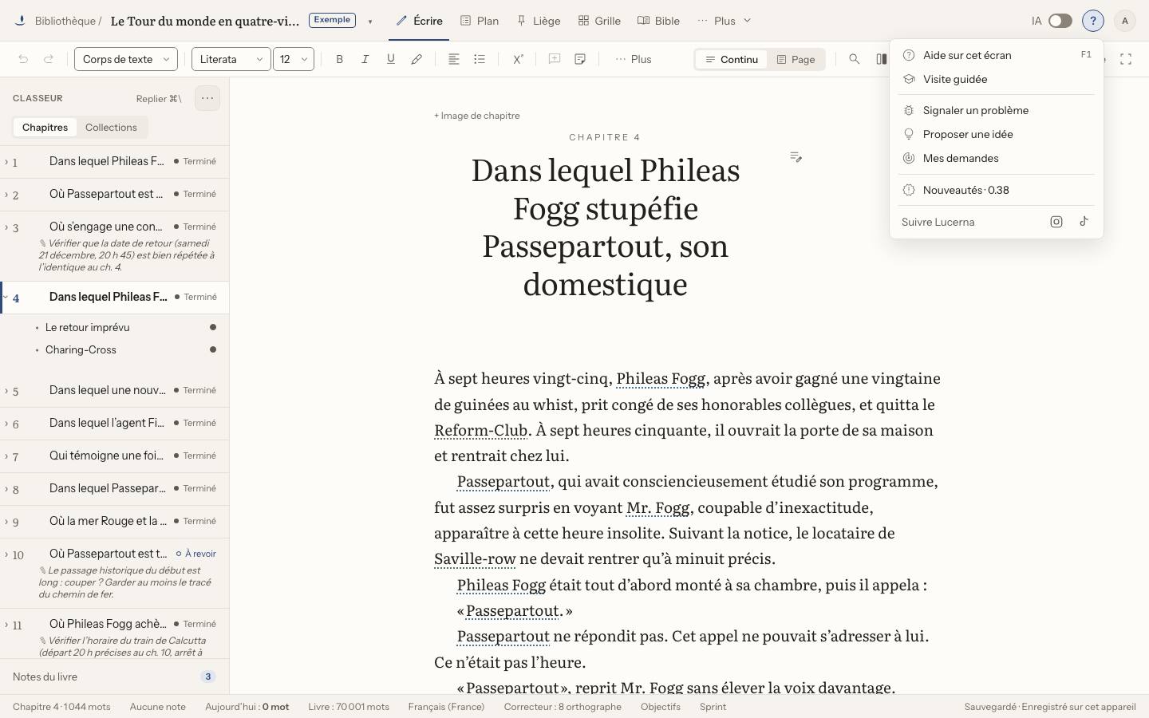Screen dimensions: 1149x718
Task: Open the Plus dropdown in top navigation
Action: point(725,21)
